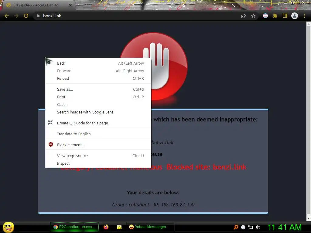This screenshot has width=311, height=233.
Task: Open the smiley face start button
Action: point(8,227)
